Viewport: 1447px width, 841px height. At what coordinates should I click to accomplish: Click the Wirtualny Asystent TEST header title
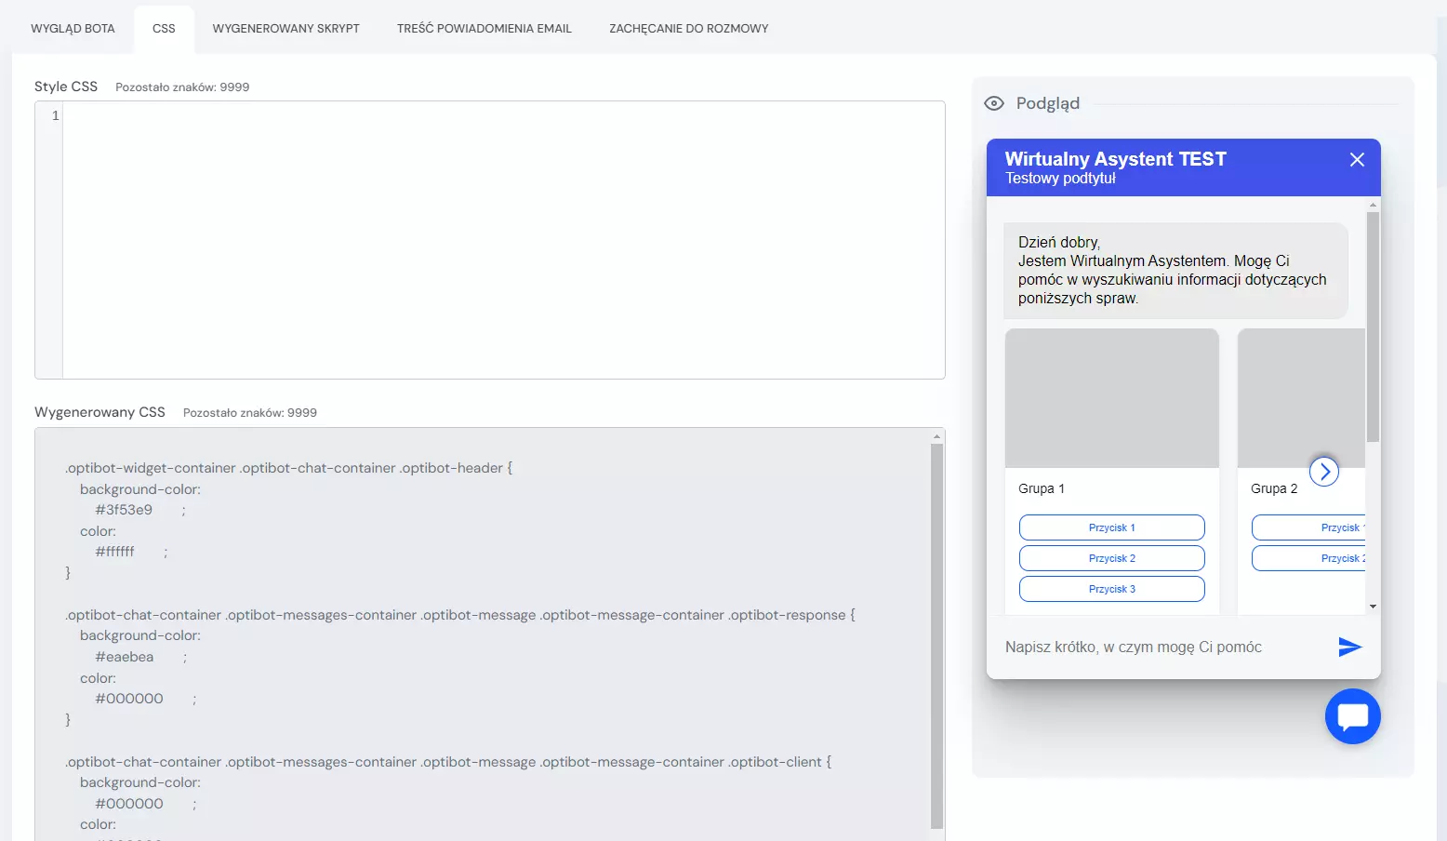coord(1116,159)
